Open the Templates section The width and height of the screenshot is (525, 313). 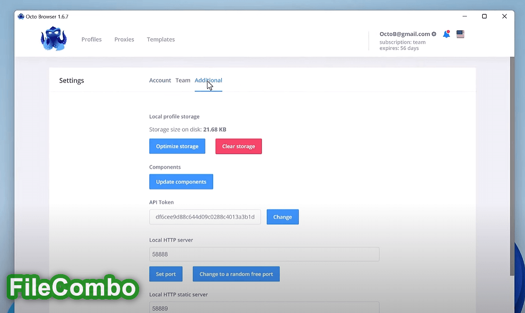[161, 39]
